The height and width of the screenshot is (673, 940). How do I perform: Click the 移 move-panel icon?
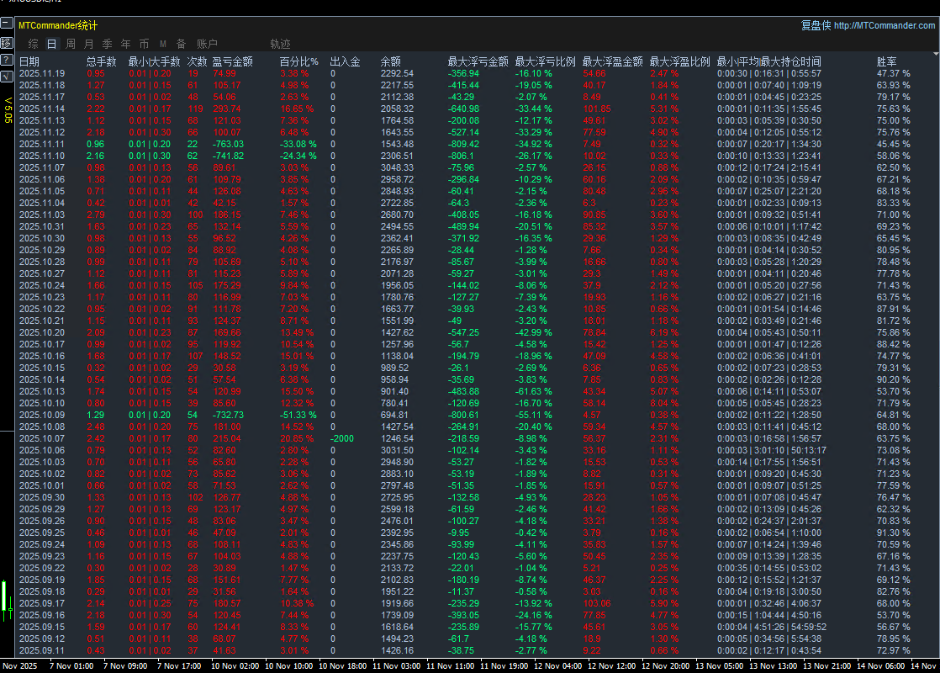7,43
